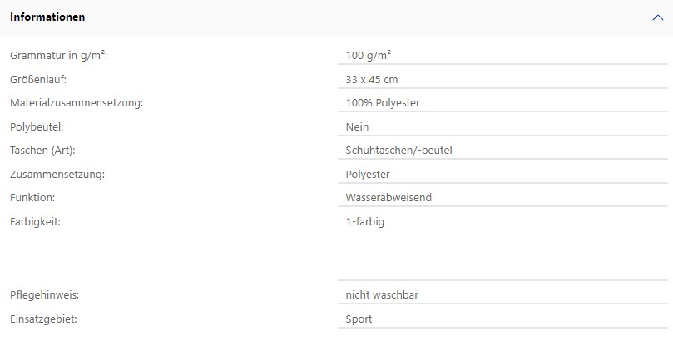This screenshot has width=673, height=341.
Task: Select the 100% Polyester value
Action: click(383, 103)
